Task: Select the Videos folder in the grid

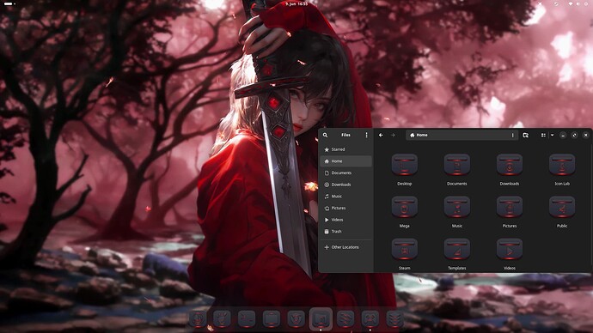Action: 510,249
